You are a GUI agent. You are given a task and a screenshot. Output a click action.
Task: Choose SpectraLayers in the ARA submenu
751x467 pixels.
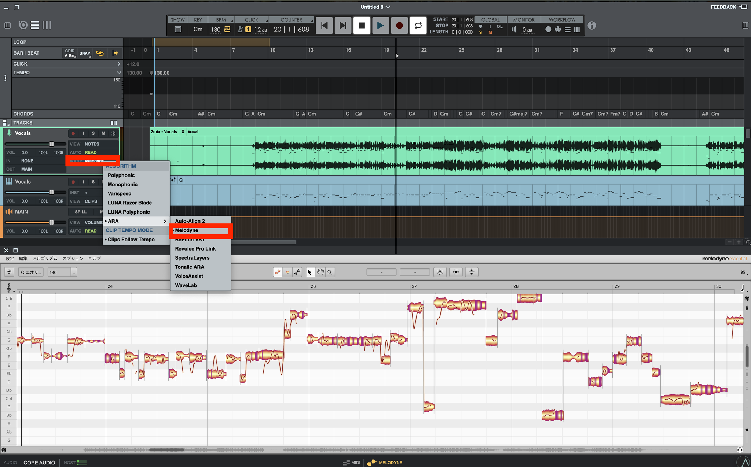point(201,258)
